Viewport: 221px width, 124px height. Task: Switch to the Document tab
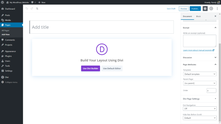187,16
